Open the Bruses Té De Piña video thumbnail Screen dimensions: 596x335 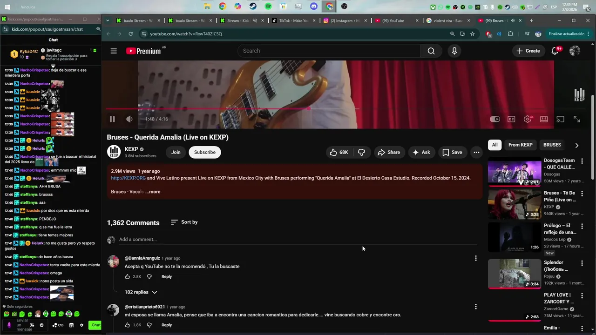tap(515, 204)
